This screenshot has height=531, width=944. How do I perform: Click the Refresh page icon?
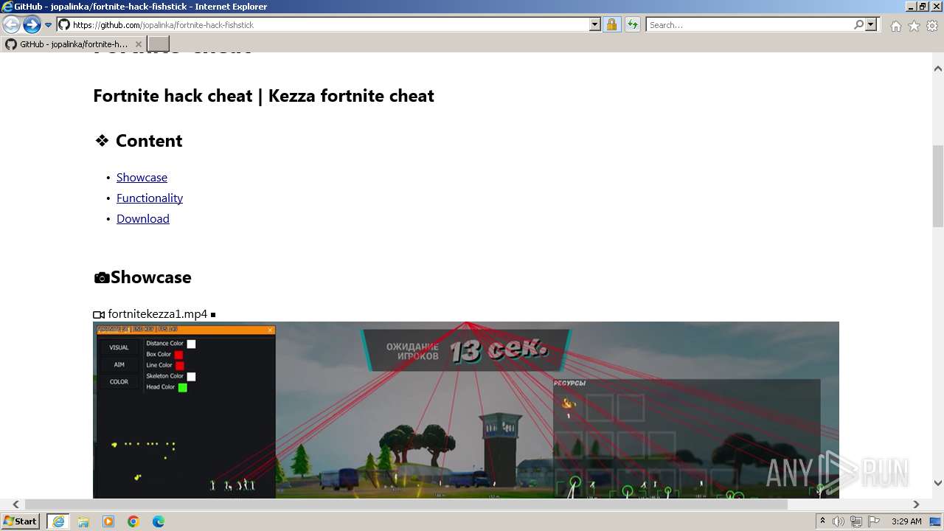point(633,24)
